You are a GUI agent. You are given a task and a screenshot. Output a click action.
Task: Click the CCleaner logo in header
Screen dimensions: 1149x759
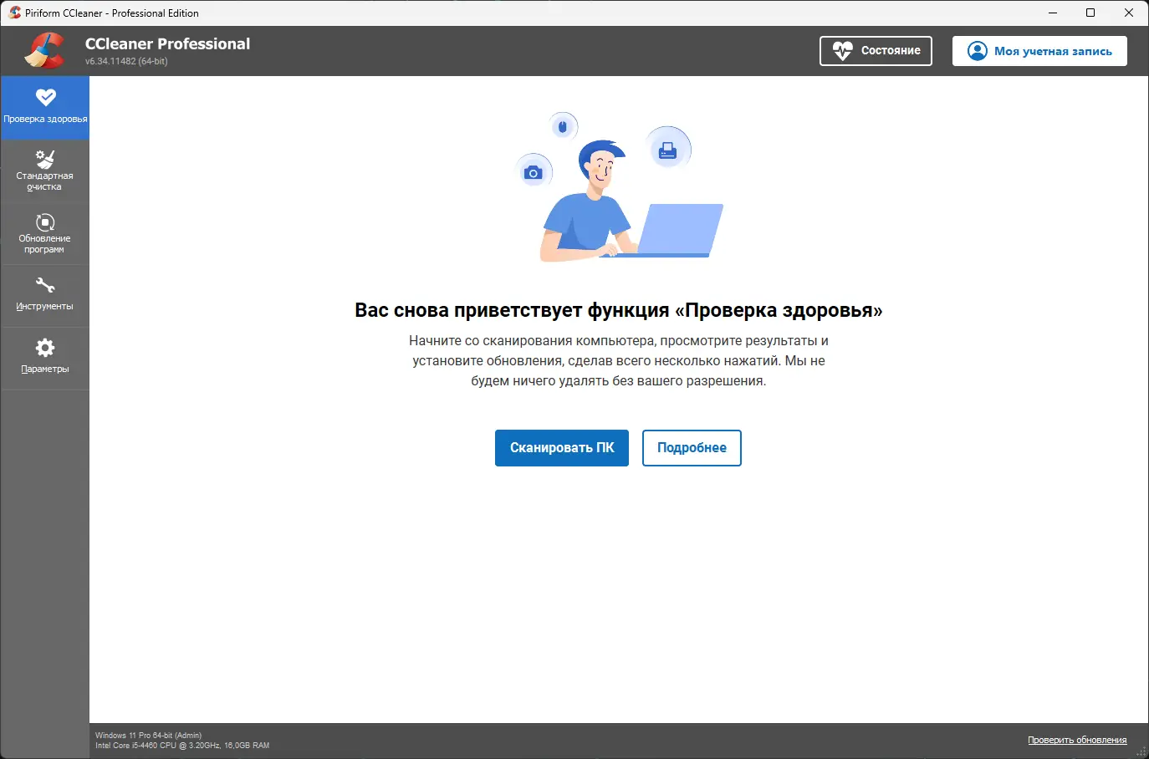pyautogui.click(x=44, y=50)
